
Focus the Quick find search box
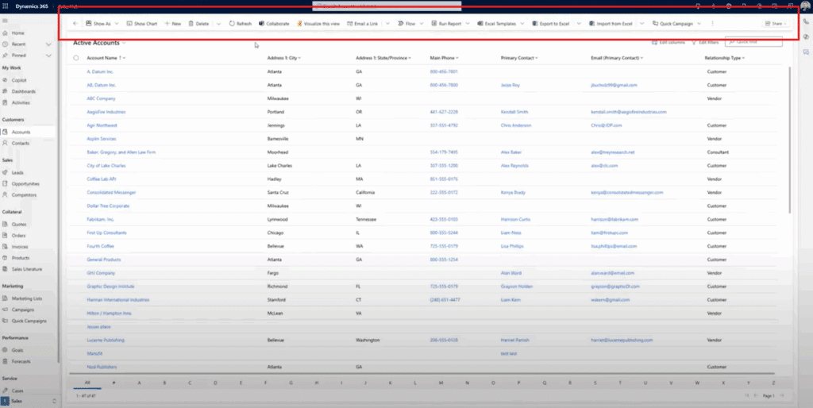click(x=753, y=42)
